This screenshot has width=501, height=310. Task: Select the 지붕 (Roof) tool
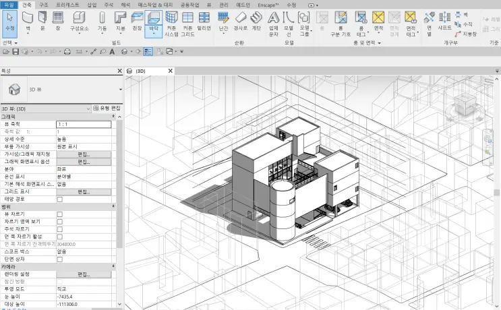coord(120,22)
